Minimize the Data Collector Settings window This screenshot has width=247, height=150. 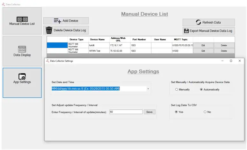pyautogui.click(x=222, y=61)
